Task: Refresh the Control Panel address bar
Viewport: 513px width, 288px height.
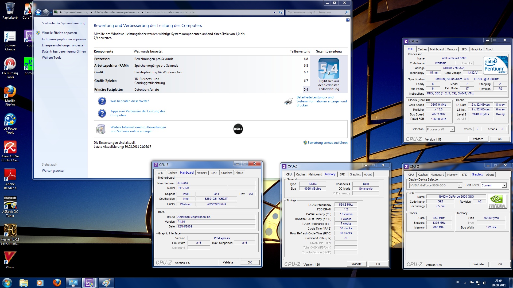Action: pos(280,12)
